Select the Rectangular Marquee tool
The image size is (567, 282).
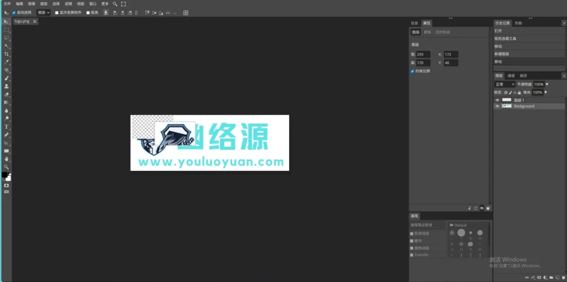pos(7,30)
